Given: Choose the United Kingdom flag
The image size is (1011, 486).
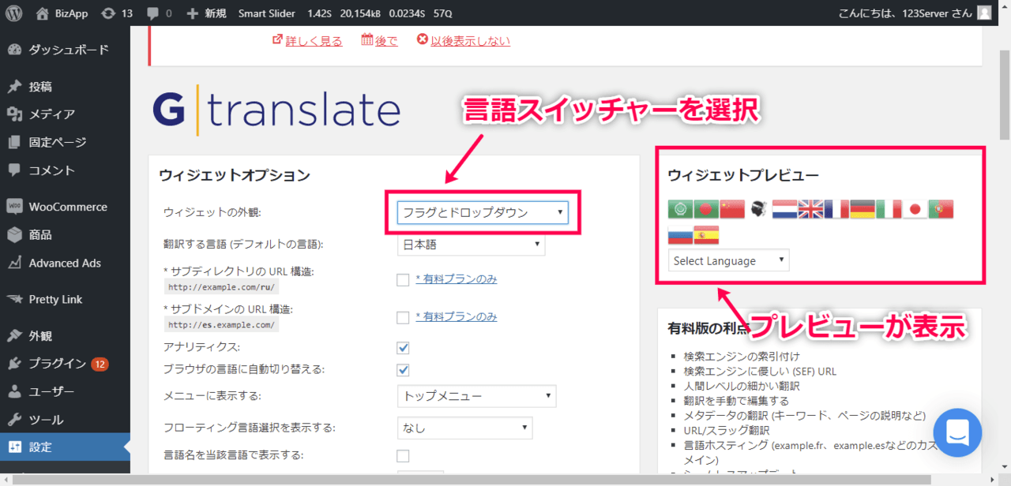Looking at the screenshot, I should click(810, 209).
